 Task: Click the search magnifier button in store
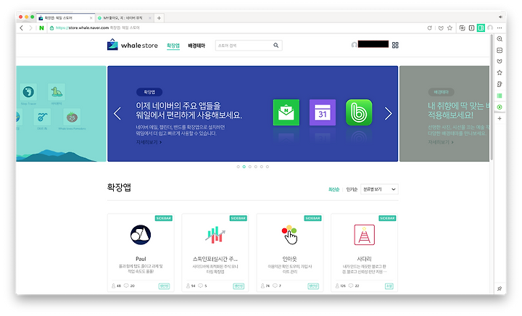pos(276,45)
